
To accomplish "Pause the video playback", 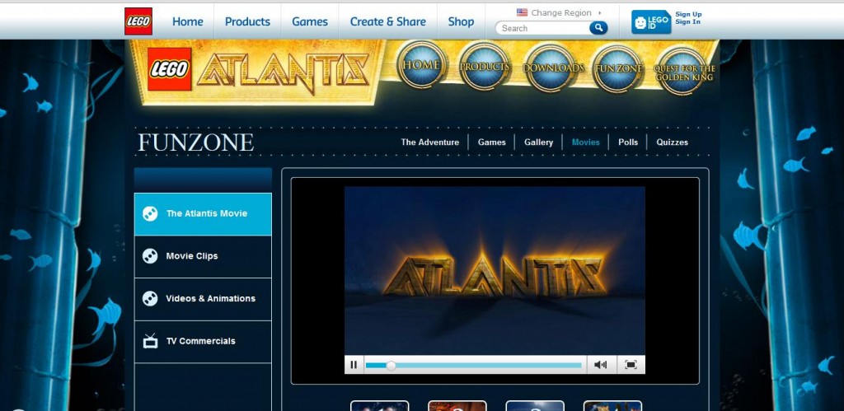I will click(354, 365).
